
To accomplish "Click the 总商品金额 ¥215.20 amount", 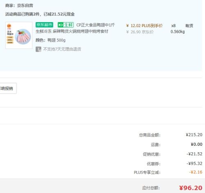I will coord(194,135).
